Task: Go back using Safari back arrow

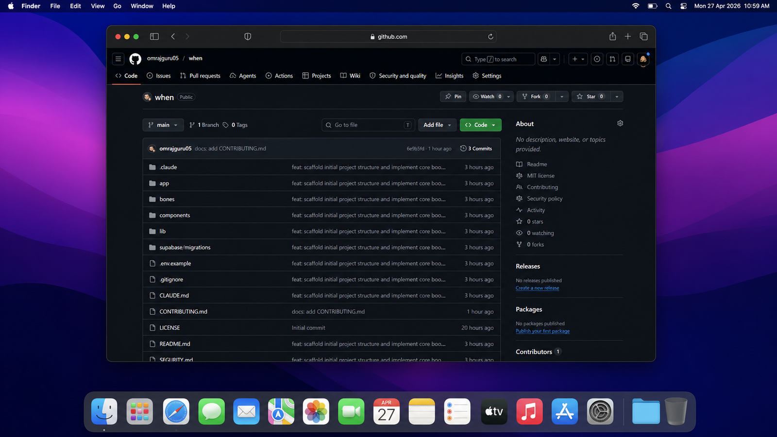Action: click(x=173, y=36)
